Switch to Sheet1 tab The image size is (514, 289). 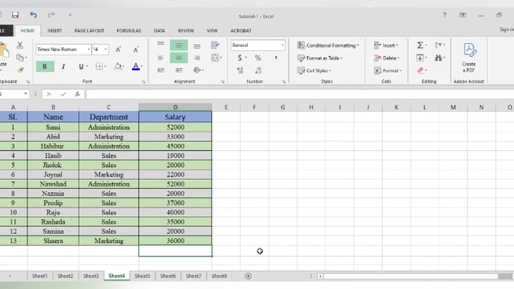(x=40, y=276)
